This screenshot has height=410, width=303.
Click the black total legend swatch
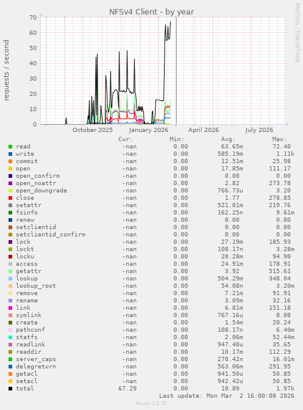tap(10, 389)
